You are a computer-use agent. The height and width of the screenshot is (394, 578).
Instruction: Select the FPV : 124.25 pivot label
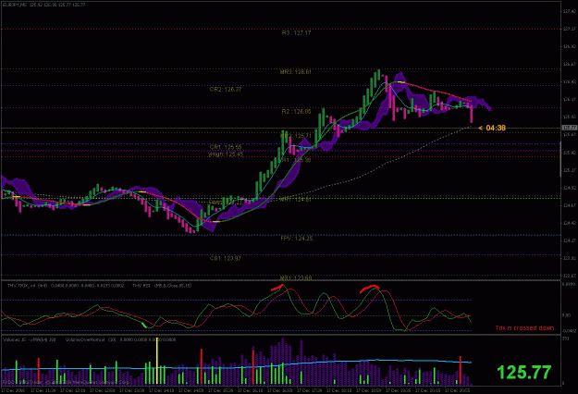296,239
